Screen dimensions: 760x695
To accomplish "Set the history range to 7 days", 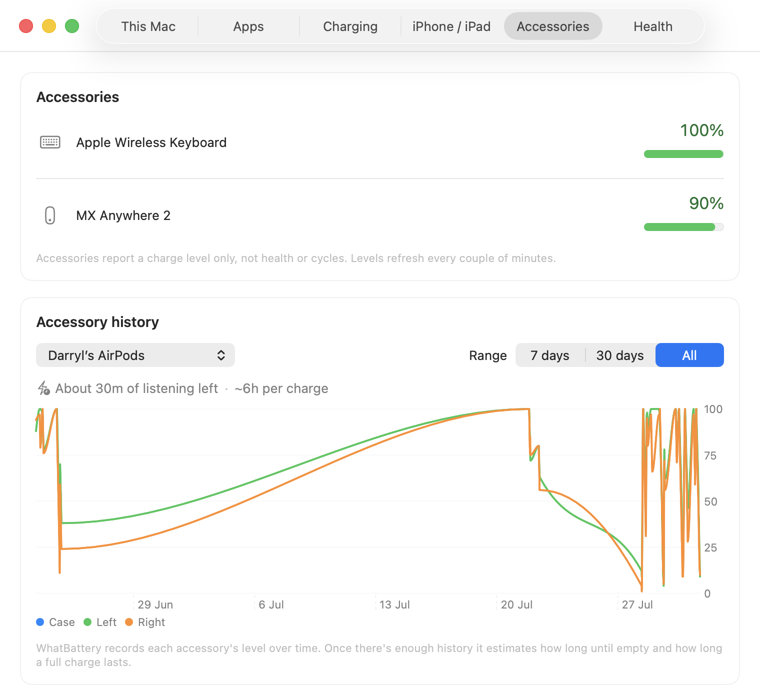I will click(550, 355).
